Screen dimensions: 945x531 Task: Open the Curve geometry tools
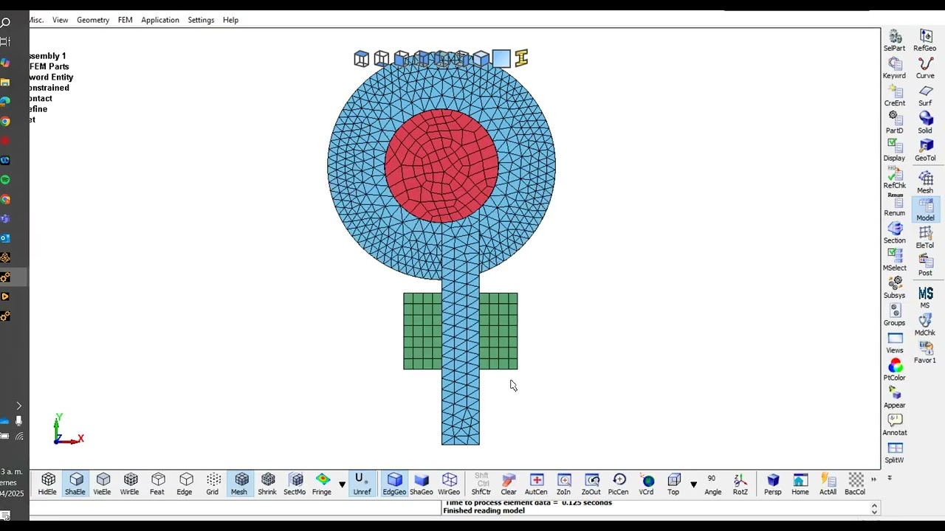pyautogui.click(x=925, y=69)
